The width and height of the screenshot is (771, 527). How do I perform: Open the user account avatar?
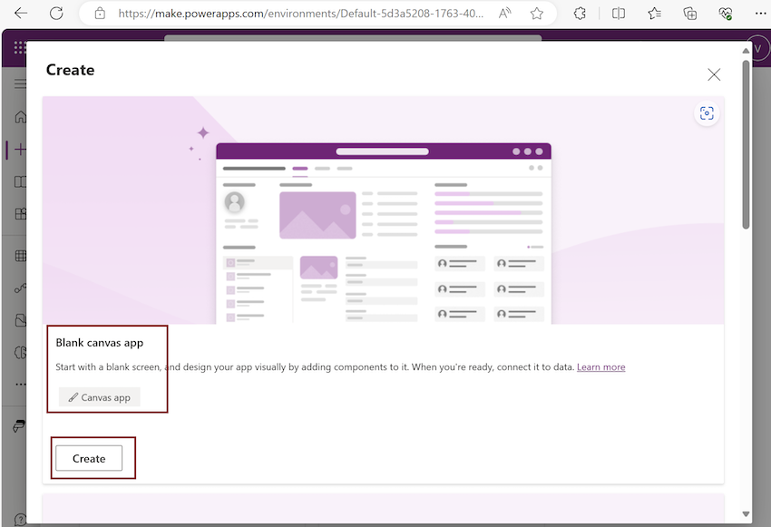click(757, 48)
